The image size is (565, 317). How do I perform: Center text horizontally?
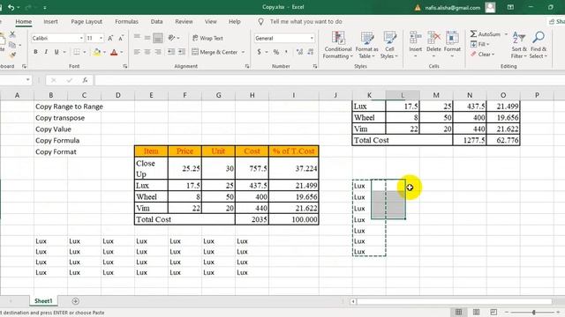tap(147, 52)
